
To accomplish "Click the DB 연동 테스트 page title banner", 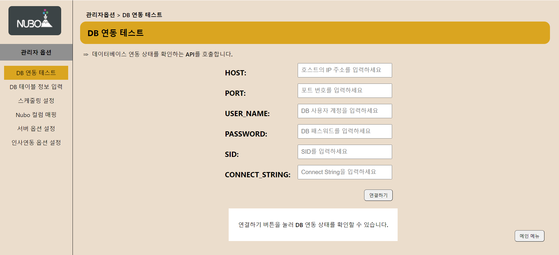I will [x=315, y=33].
